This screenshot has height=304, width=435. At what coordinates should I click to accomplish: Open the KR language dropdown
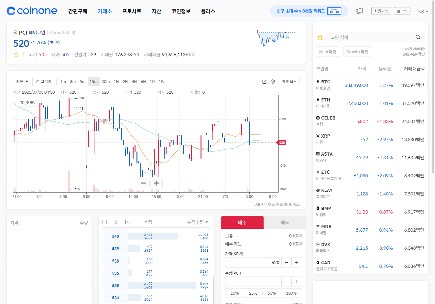(x=423, y=11)
